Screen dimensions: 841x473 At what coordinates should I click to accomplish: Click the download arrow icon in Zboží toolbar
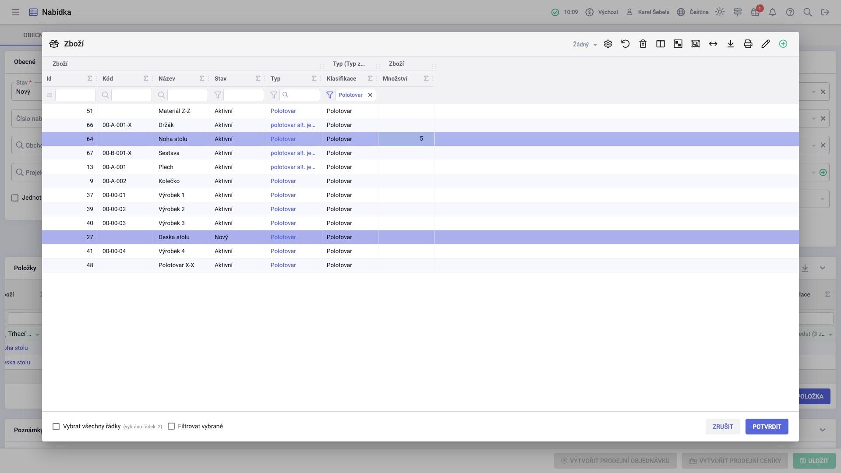731,44
